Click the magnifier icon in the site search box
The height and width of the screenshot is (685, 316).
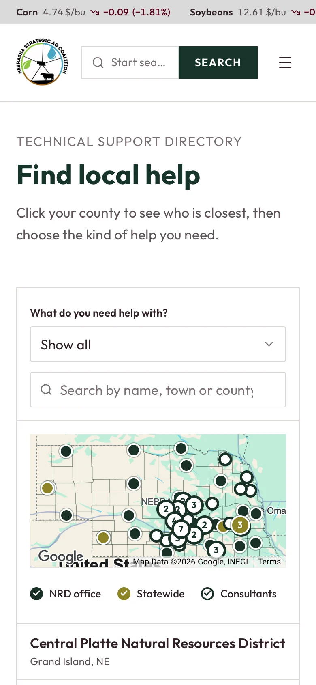98,62
